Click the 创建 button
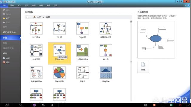Image resolution: width=191 pixels, height=107 pixels. 143,67
